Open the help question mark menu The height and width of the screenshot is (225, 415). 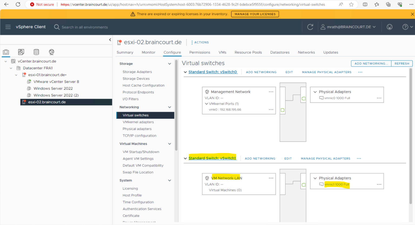coord(407,27)
